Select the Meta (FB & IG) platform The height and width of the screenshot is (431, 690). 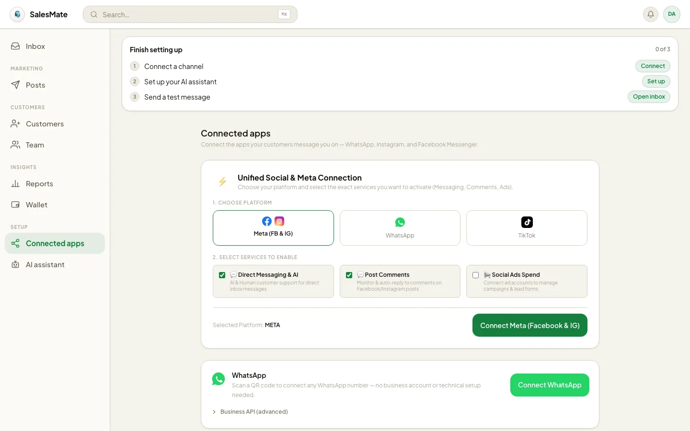[273, 228]
